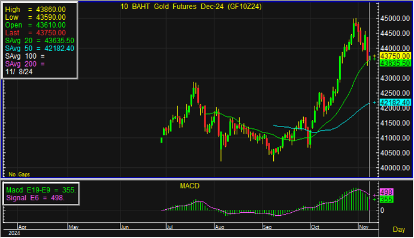Click the green 355 MACD value tag
This screenshot has height=238, width=414.
point(386,200)
